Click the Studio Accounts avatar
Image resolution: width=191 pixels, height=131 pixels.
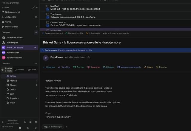tap(4, 57)
